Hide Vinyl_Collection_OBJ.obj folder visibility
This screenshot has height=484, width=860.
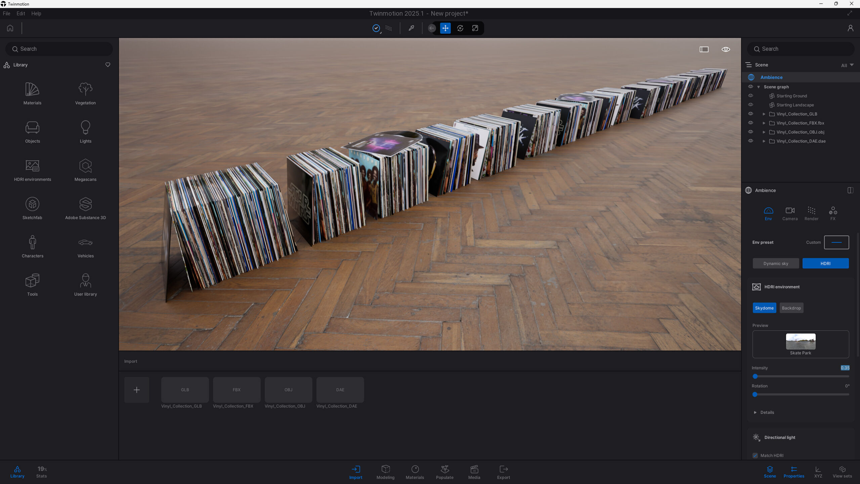click(x=750, y=132)
